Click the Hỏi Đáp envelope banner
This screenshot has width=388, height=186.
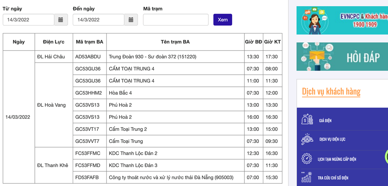[x=342, y=57]
